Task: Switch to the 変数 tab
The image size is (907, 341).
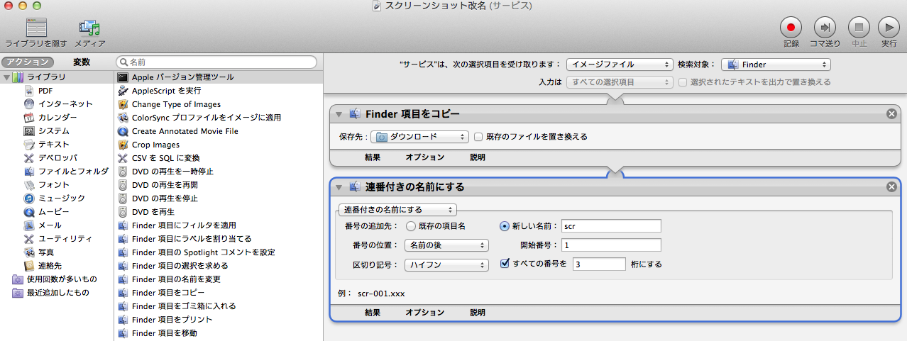Action: [x=82, y=62]
